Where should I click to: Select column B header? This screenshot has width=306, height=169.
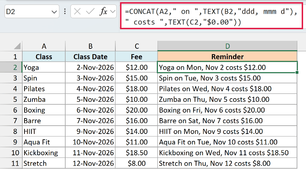pyautogui.click(x=90, y=46)
